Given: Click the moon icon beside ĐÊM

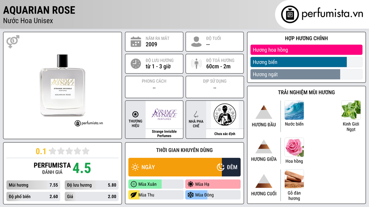Looking at the screenshot, I should pyautogui.click(x=221, y=167).
